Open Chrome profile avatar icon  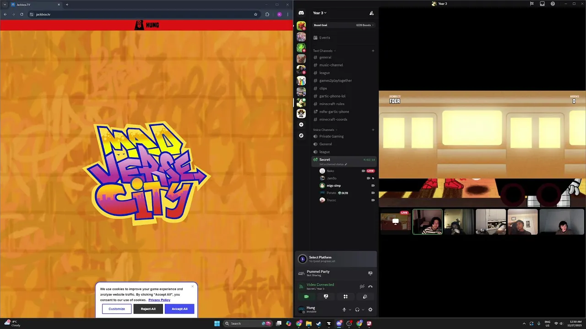[279, 14]
